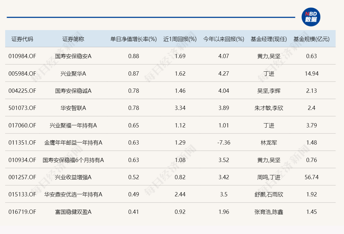Select fund code 501073.OF
This screenshot has width=344, height=234.
22,108
